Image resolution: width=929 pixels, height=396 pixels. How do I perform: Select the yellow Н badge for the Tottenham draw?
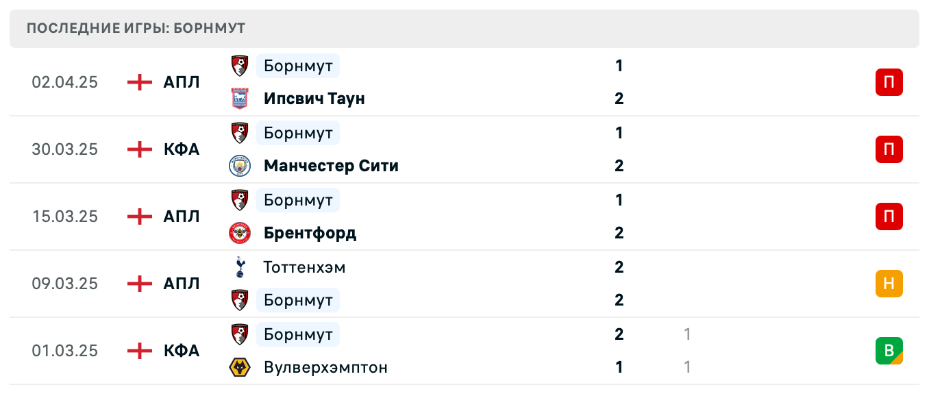click(889, 284)
